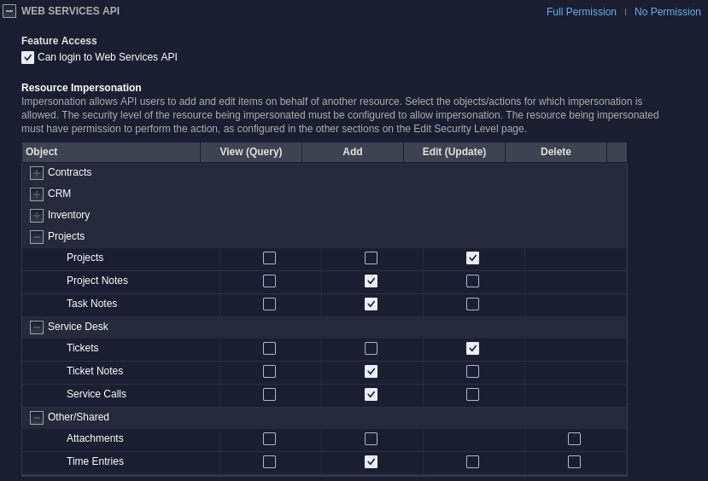Click the Feature Access heading
708x481 pixels.
[59, 41]
